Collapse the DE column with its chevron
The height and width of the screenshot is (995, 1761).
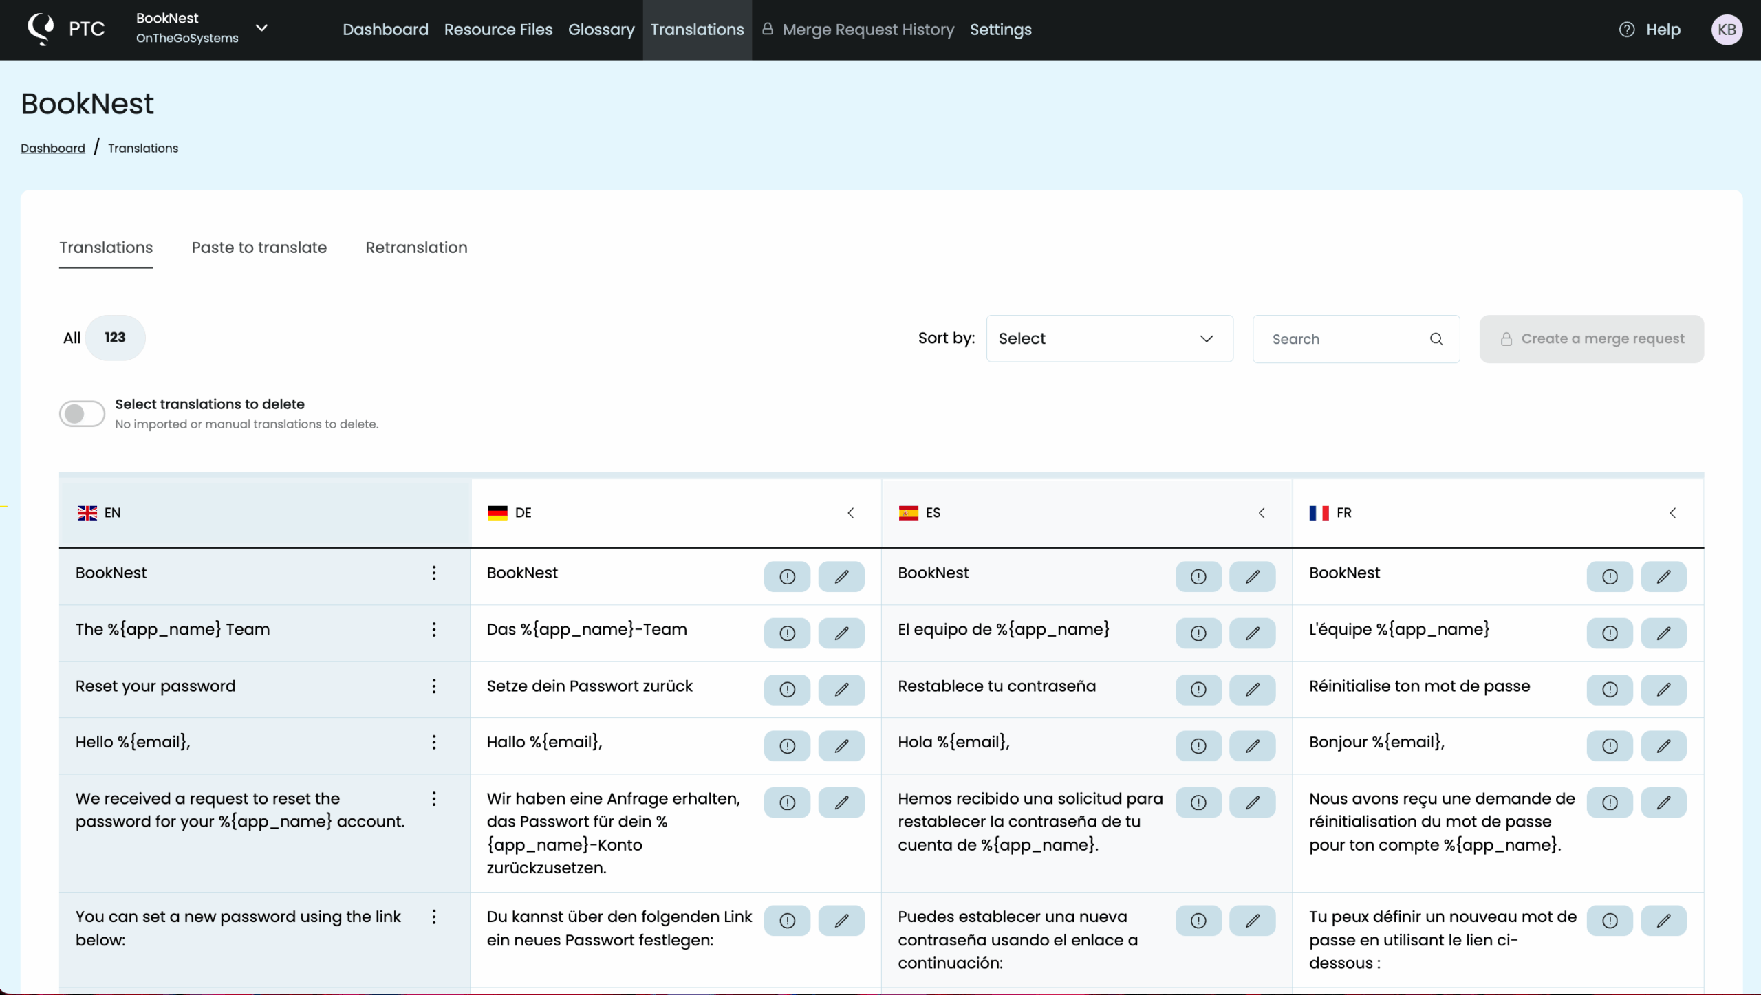pyautogui.click(x=851, y=513)
